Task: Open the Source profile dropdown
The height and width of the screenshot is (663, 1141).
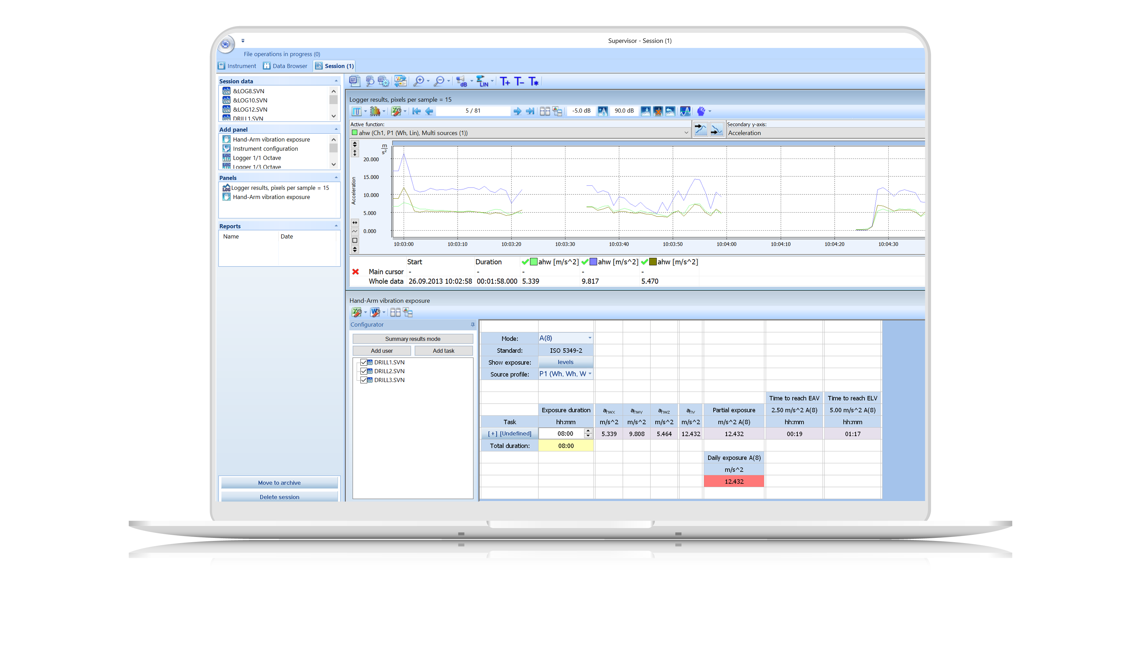Action: click(x=589, y=374)
